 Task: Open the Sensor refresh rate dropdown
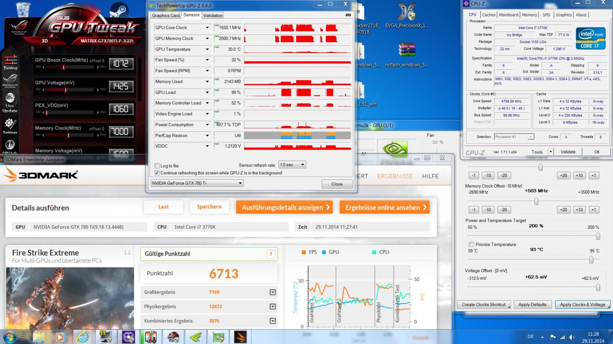point(292,165)
